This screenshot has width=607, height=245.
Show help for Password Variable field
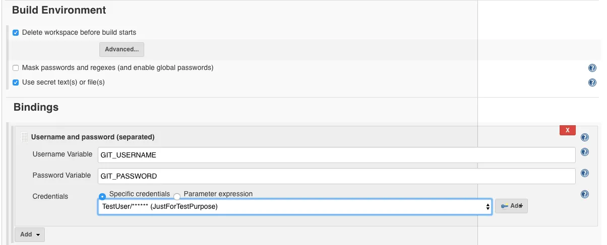tap(585, 173)
